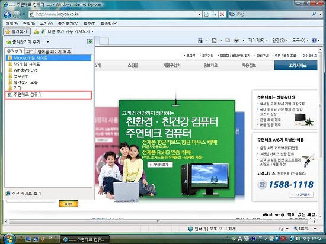Click the 자세히 보기 banner button
The image size is (326, 244).
160,165
